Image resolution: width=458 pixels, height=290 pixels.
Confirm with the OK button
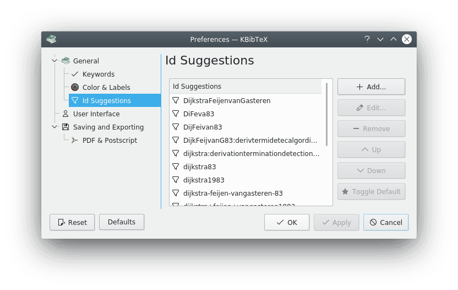[x=287, y=222]
